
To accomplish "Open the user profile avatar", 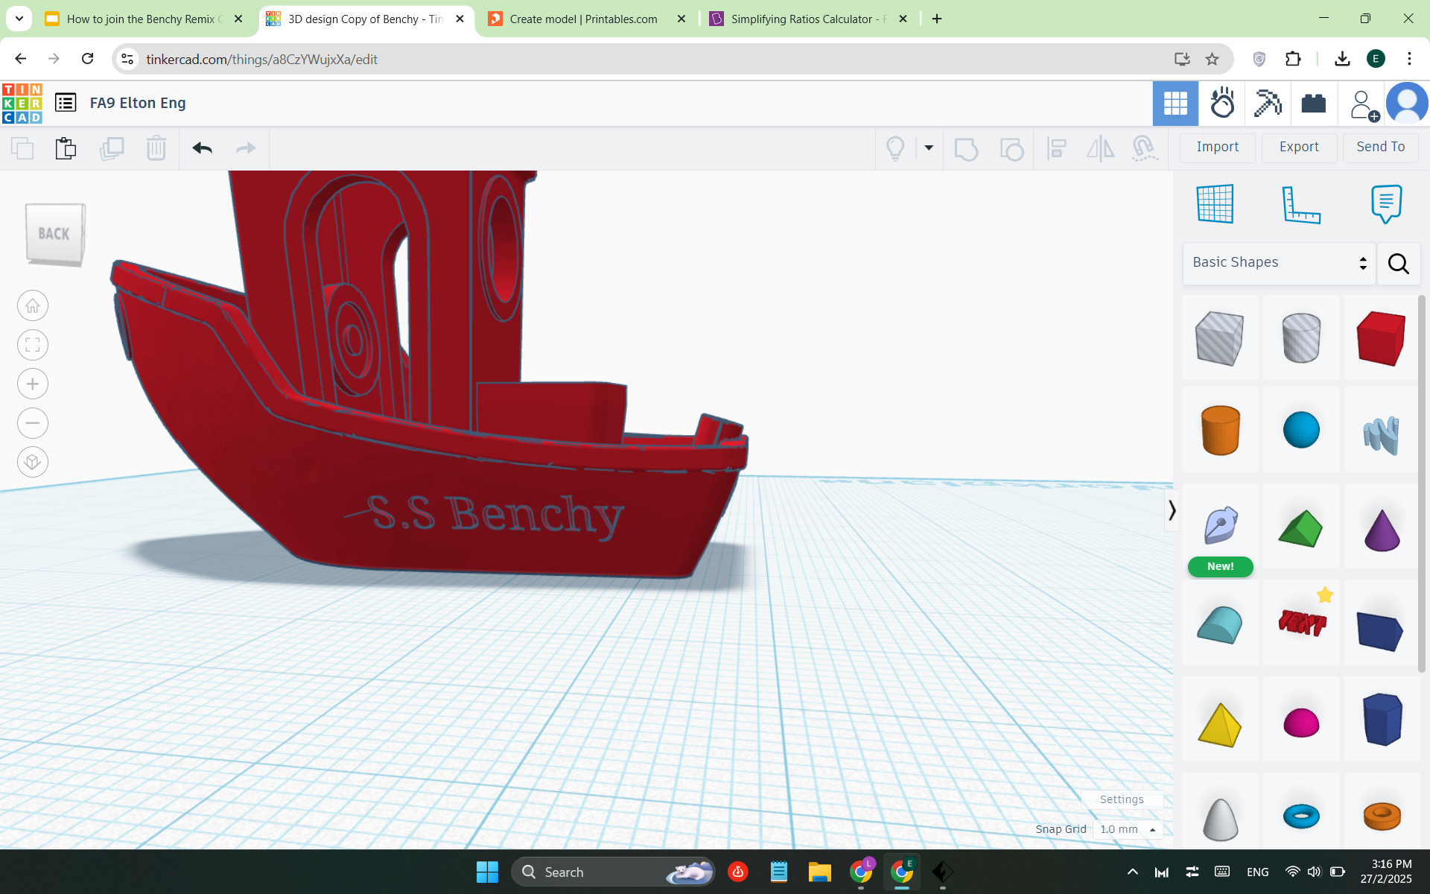I will (1407, 104).
